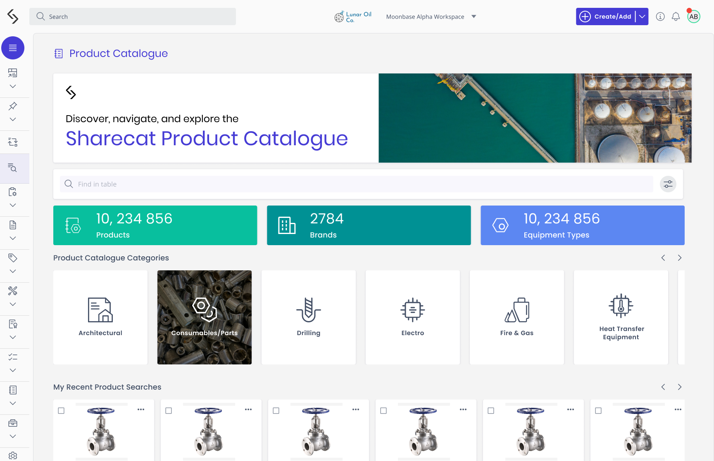The image size is (714, 461).
Task: Show the previous categories with left arrow
Action: (663, 258)
